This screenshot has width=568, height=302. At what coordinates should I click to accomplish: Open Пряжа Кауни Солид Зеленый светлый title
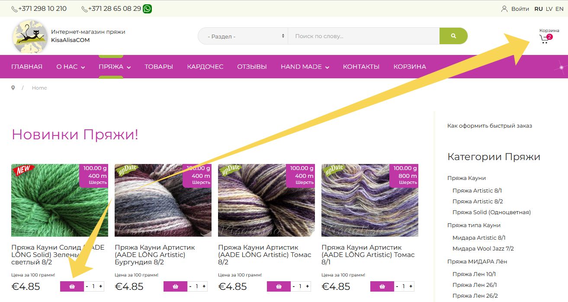tap(58, 255)
